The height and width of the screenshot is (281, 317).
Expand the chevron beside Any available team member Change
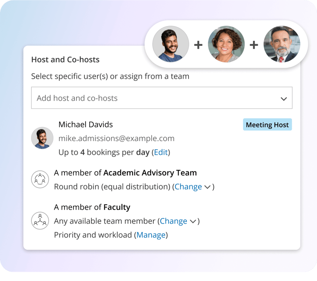coord(193,222)
